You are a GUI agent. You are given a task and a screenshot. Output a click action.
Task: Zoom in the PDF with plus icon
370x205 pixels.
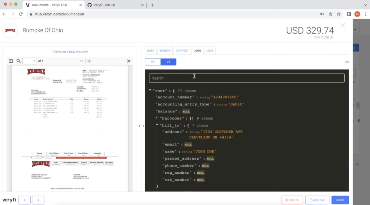tap(89, 61)
